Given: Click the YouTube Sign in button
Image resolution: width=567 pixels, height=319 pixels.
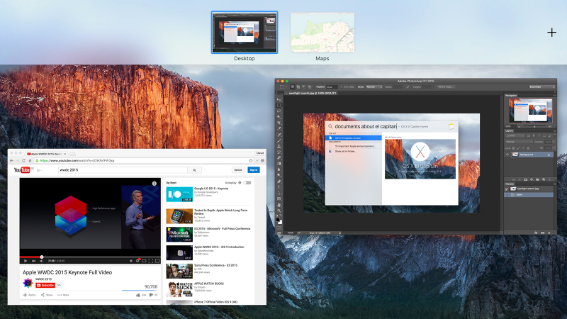Looking at the screenshot, I should point(254,169).
